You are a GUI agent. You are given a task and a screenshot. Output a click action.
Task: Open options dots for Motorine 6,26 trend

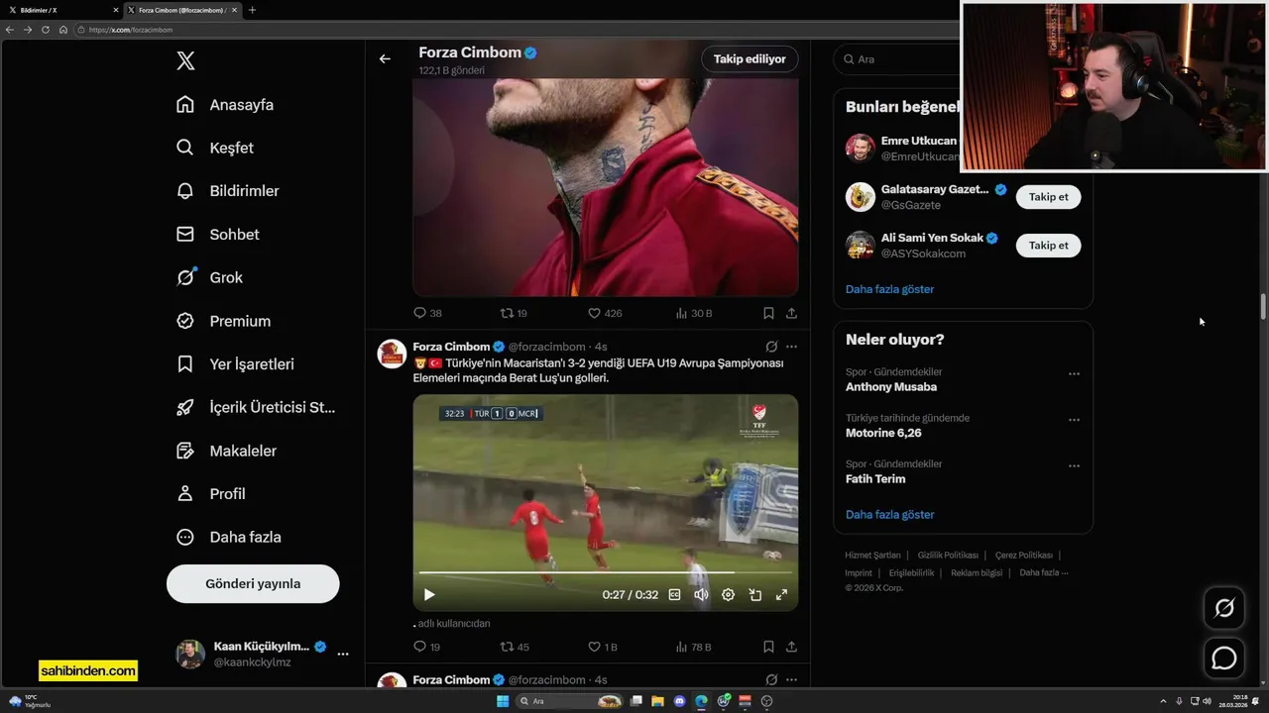[1074, 420]
